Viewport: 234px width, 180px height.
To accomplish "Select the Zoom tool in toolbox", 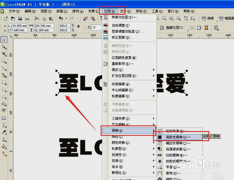I will 4,61.
